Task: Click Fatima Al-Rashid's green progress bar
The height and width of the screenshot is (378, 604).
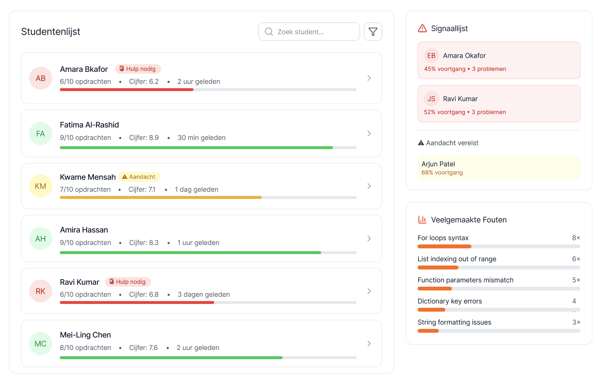Action: pos(196,148)
